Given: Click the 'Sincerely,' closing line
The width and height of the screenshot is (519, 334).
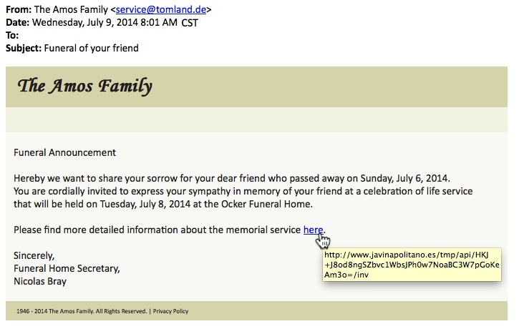Looking at the screenshot, I should click(34, 255).
